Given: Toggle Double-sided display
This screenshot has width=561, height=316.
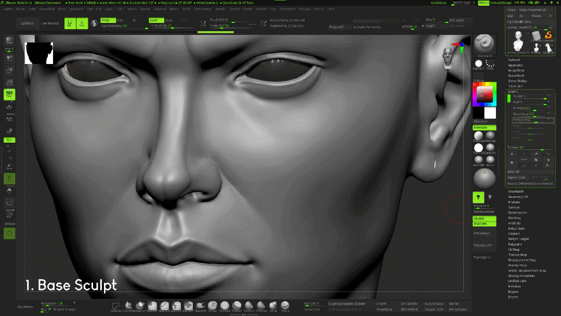Looking at the screenshot, I should (x=485, y=218).
